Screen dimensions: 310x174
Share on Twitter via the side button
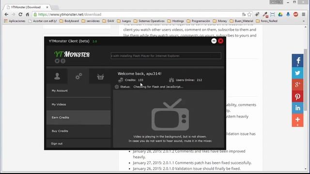[297, 73]
